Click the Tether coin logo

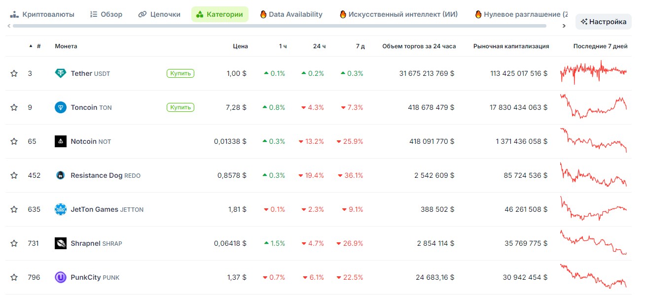61,73
